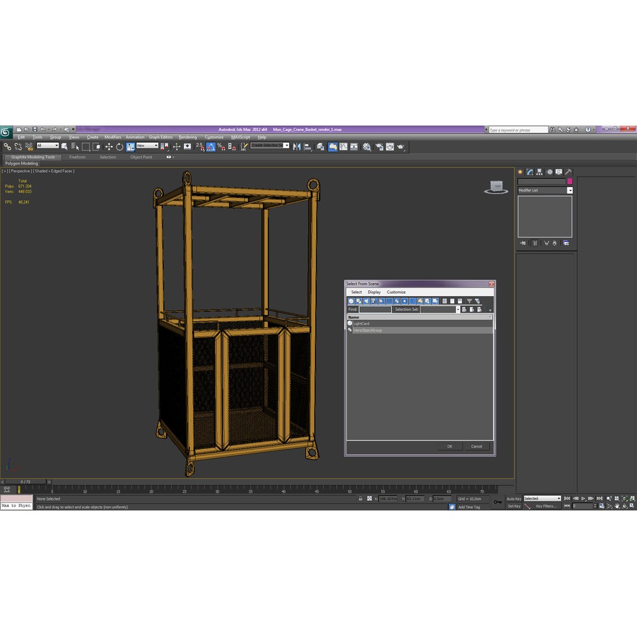Toggle Display Shapes filter in Select From Scene
Image resolution: width=637 pixels, height=637 pixels.
359,301
